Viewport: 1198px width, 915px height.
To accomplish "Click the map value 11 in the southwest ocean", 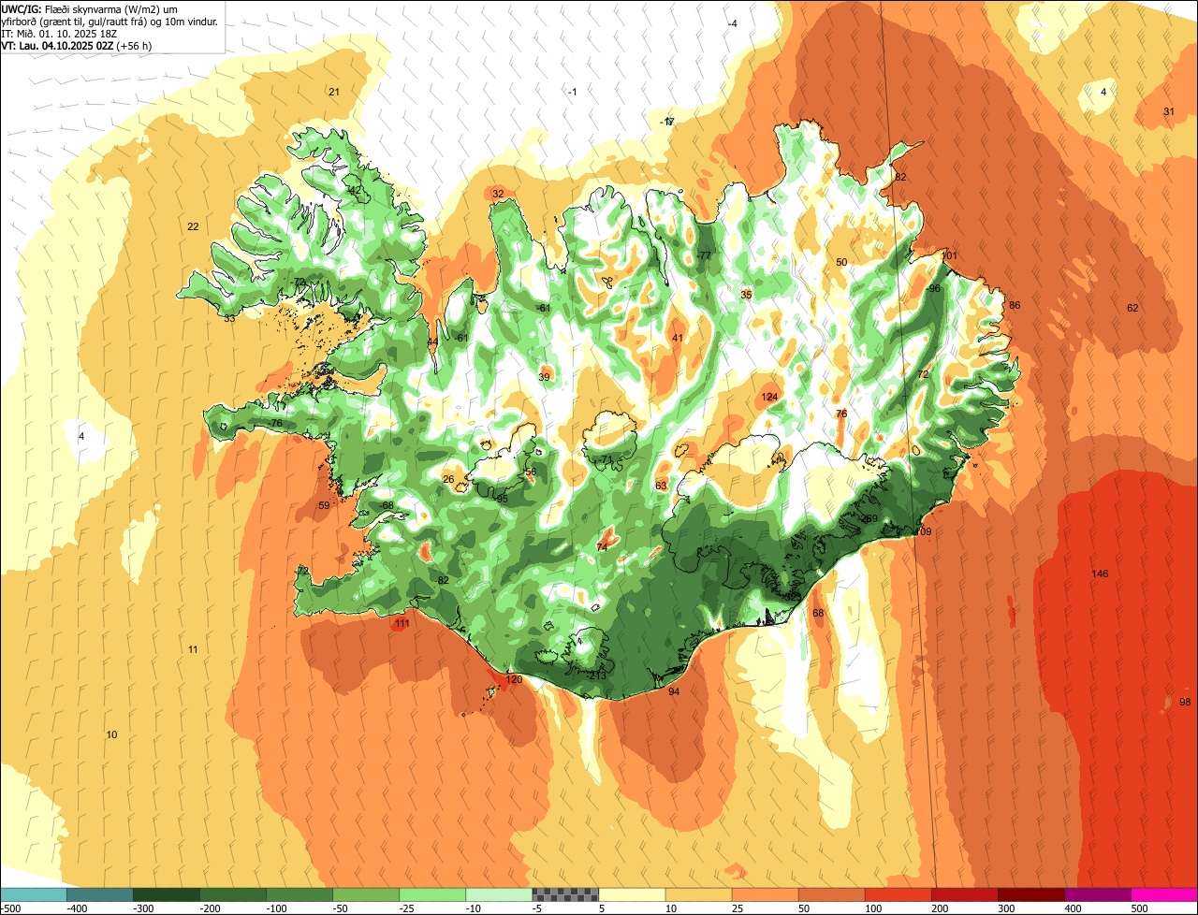I will tap(193, 649).
